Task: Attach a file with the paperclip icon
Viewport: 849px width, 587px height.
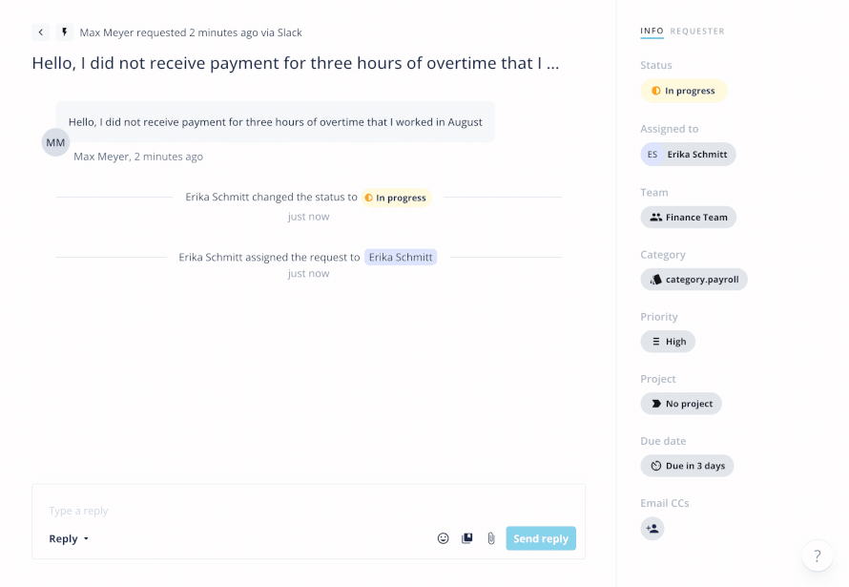Action: click(490, 538)
